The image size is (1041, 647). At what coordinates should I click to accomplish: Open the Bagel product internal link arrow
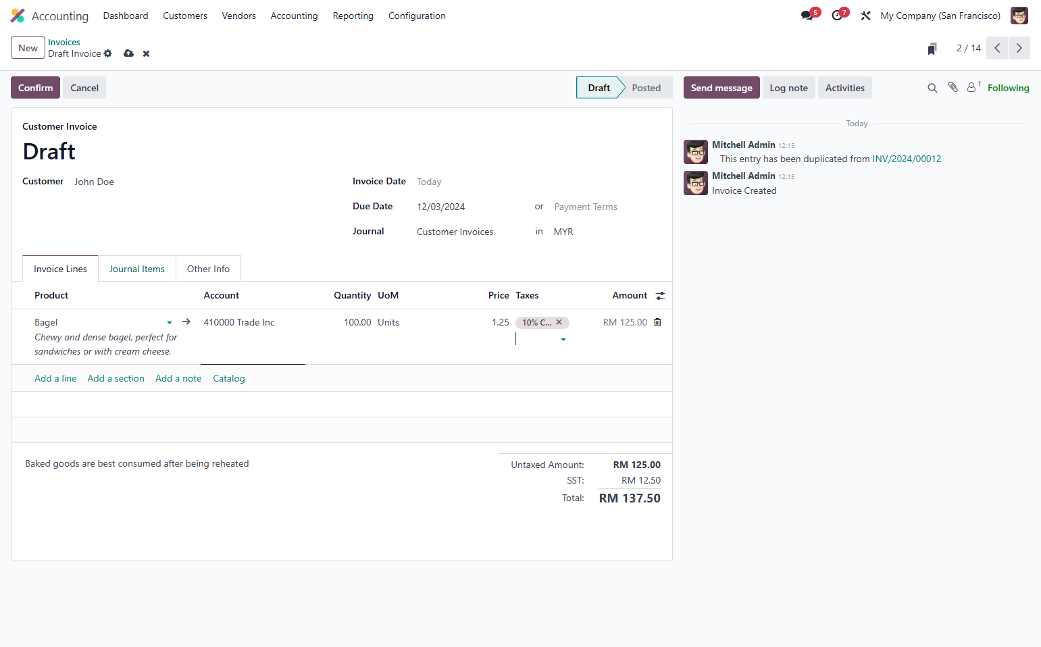[x=186, y=322]
